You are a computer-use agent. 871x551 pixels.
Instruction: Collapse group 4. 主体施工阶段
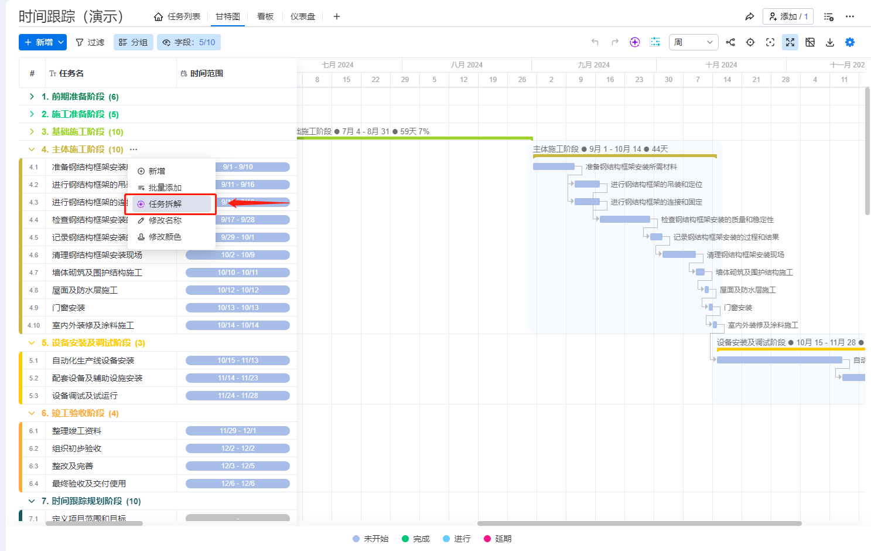32,149
